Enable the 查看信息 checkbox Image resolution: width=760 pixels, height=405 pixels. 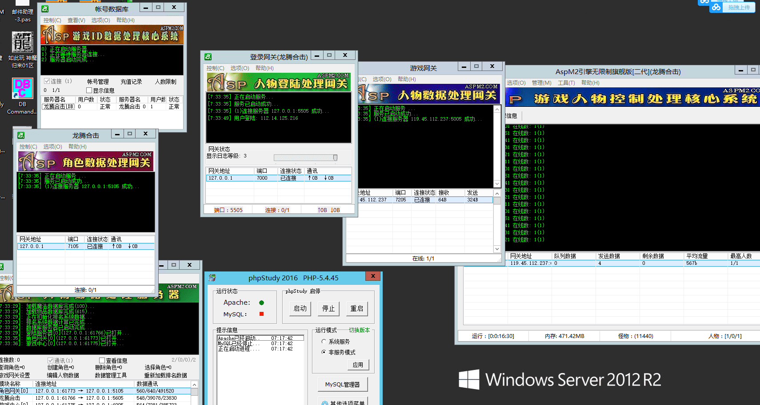(x=102, y=361)
